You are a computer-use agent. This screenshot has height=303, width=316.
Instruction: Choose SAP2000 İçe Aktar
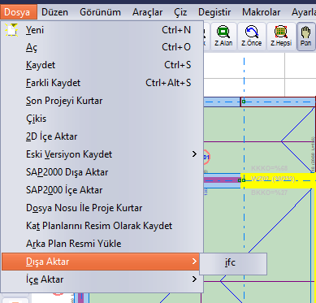pos(102,190)
